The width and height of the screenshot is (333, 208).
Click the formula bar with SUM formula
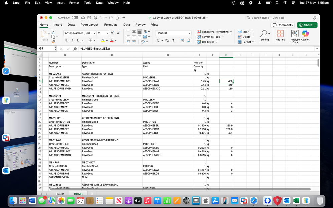tap(197, 49)
